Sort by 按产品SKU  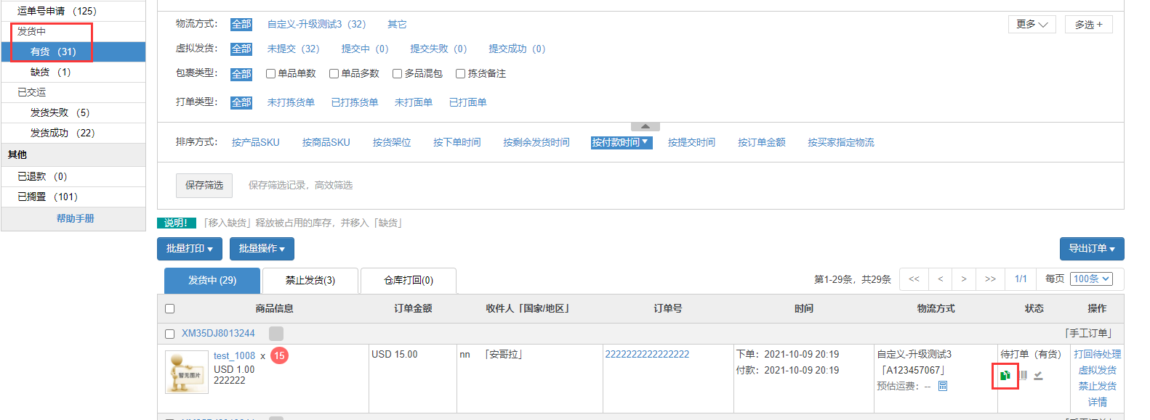coord(256,142)
